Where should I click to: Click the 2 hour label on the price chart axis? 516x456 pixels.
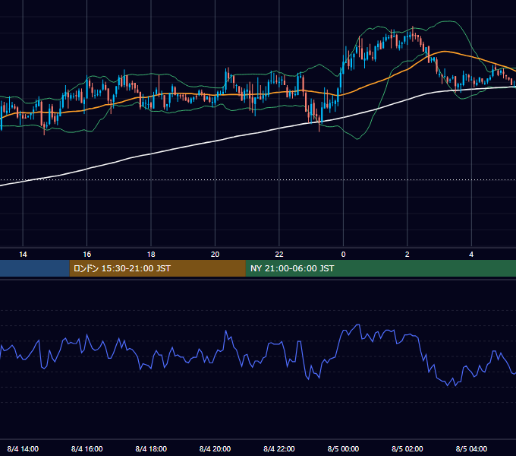click(x=407, y=255)
